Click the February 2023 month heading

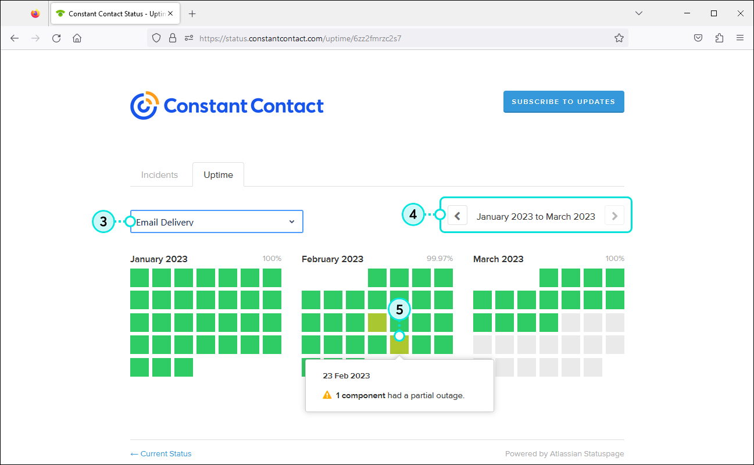(x=333, y=259)
